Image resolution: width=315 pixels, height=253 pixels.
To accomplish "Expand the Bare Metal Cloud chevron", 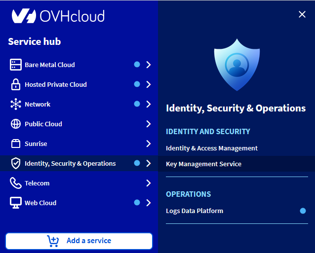I will 148,65.
